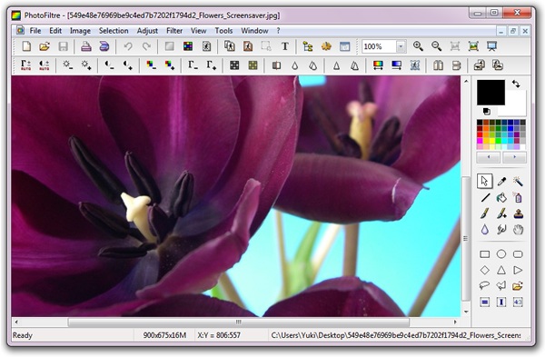Open a file with folder icon
This screenshot has width=545, height=357.
coord(45,46)
